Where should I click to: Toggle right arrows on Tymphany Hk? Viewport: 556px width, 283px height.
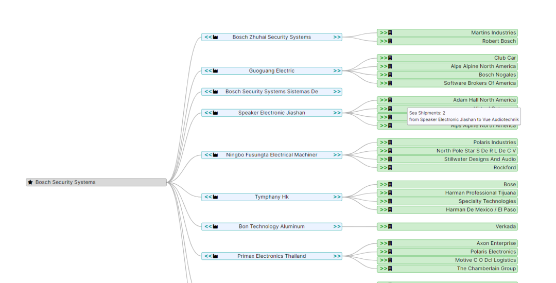point(337,197)
